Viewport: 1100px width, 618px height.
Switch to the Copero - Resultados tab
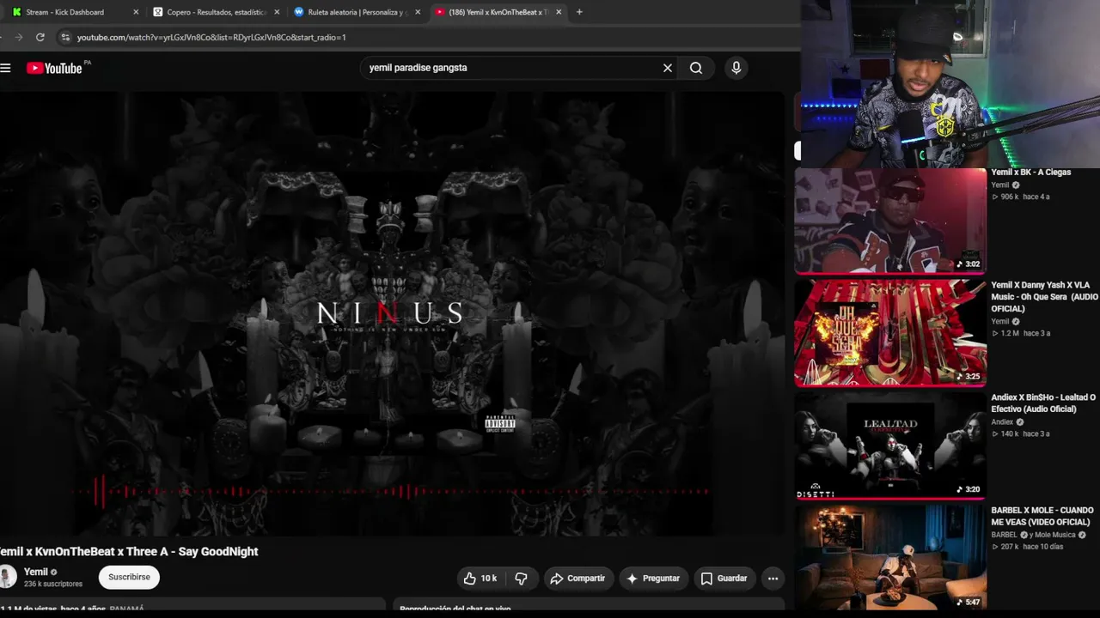tap(215, 12)
